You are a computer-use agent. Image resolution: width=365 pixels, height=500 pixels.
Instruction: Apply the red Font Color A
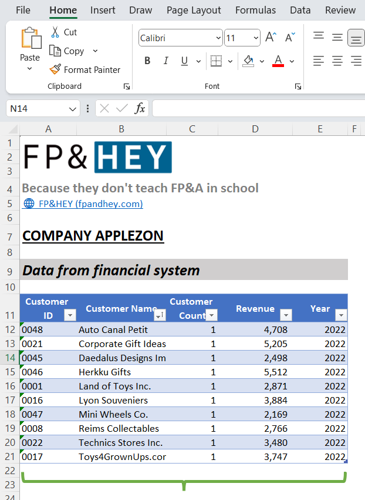coord(278,61)
